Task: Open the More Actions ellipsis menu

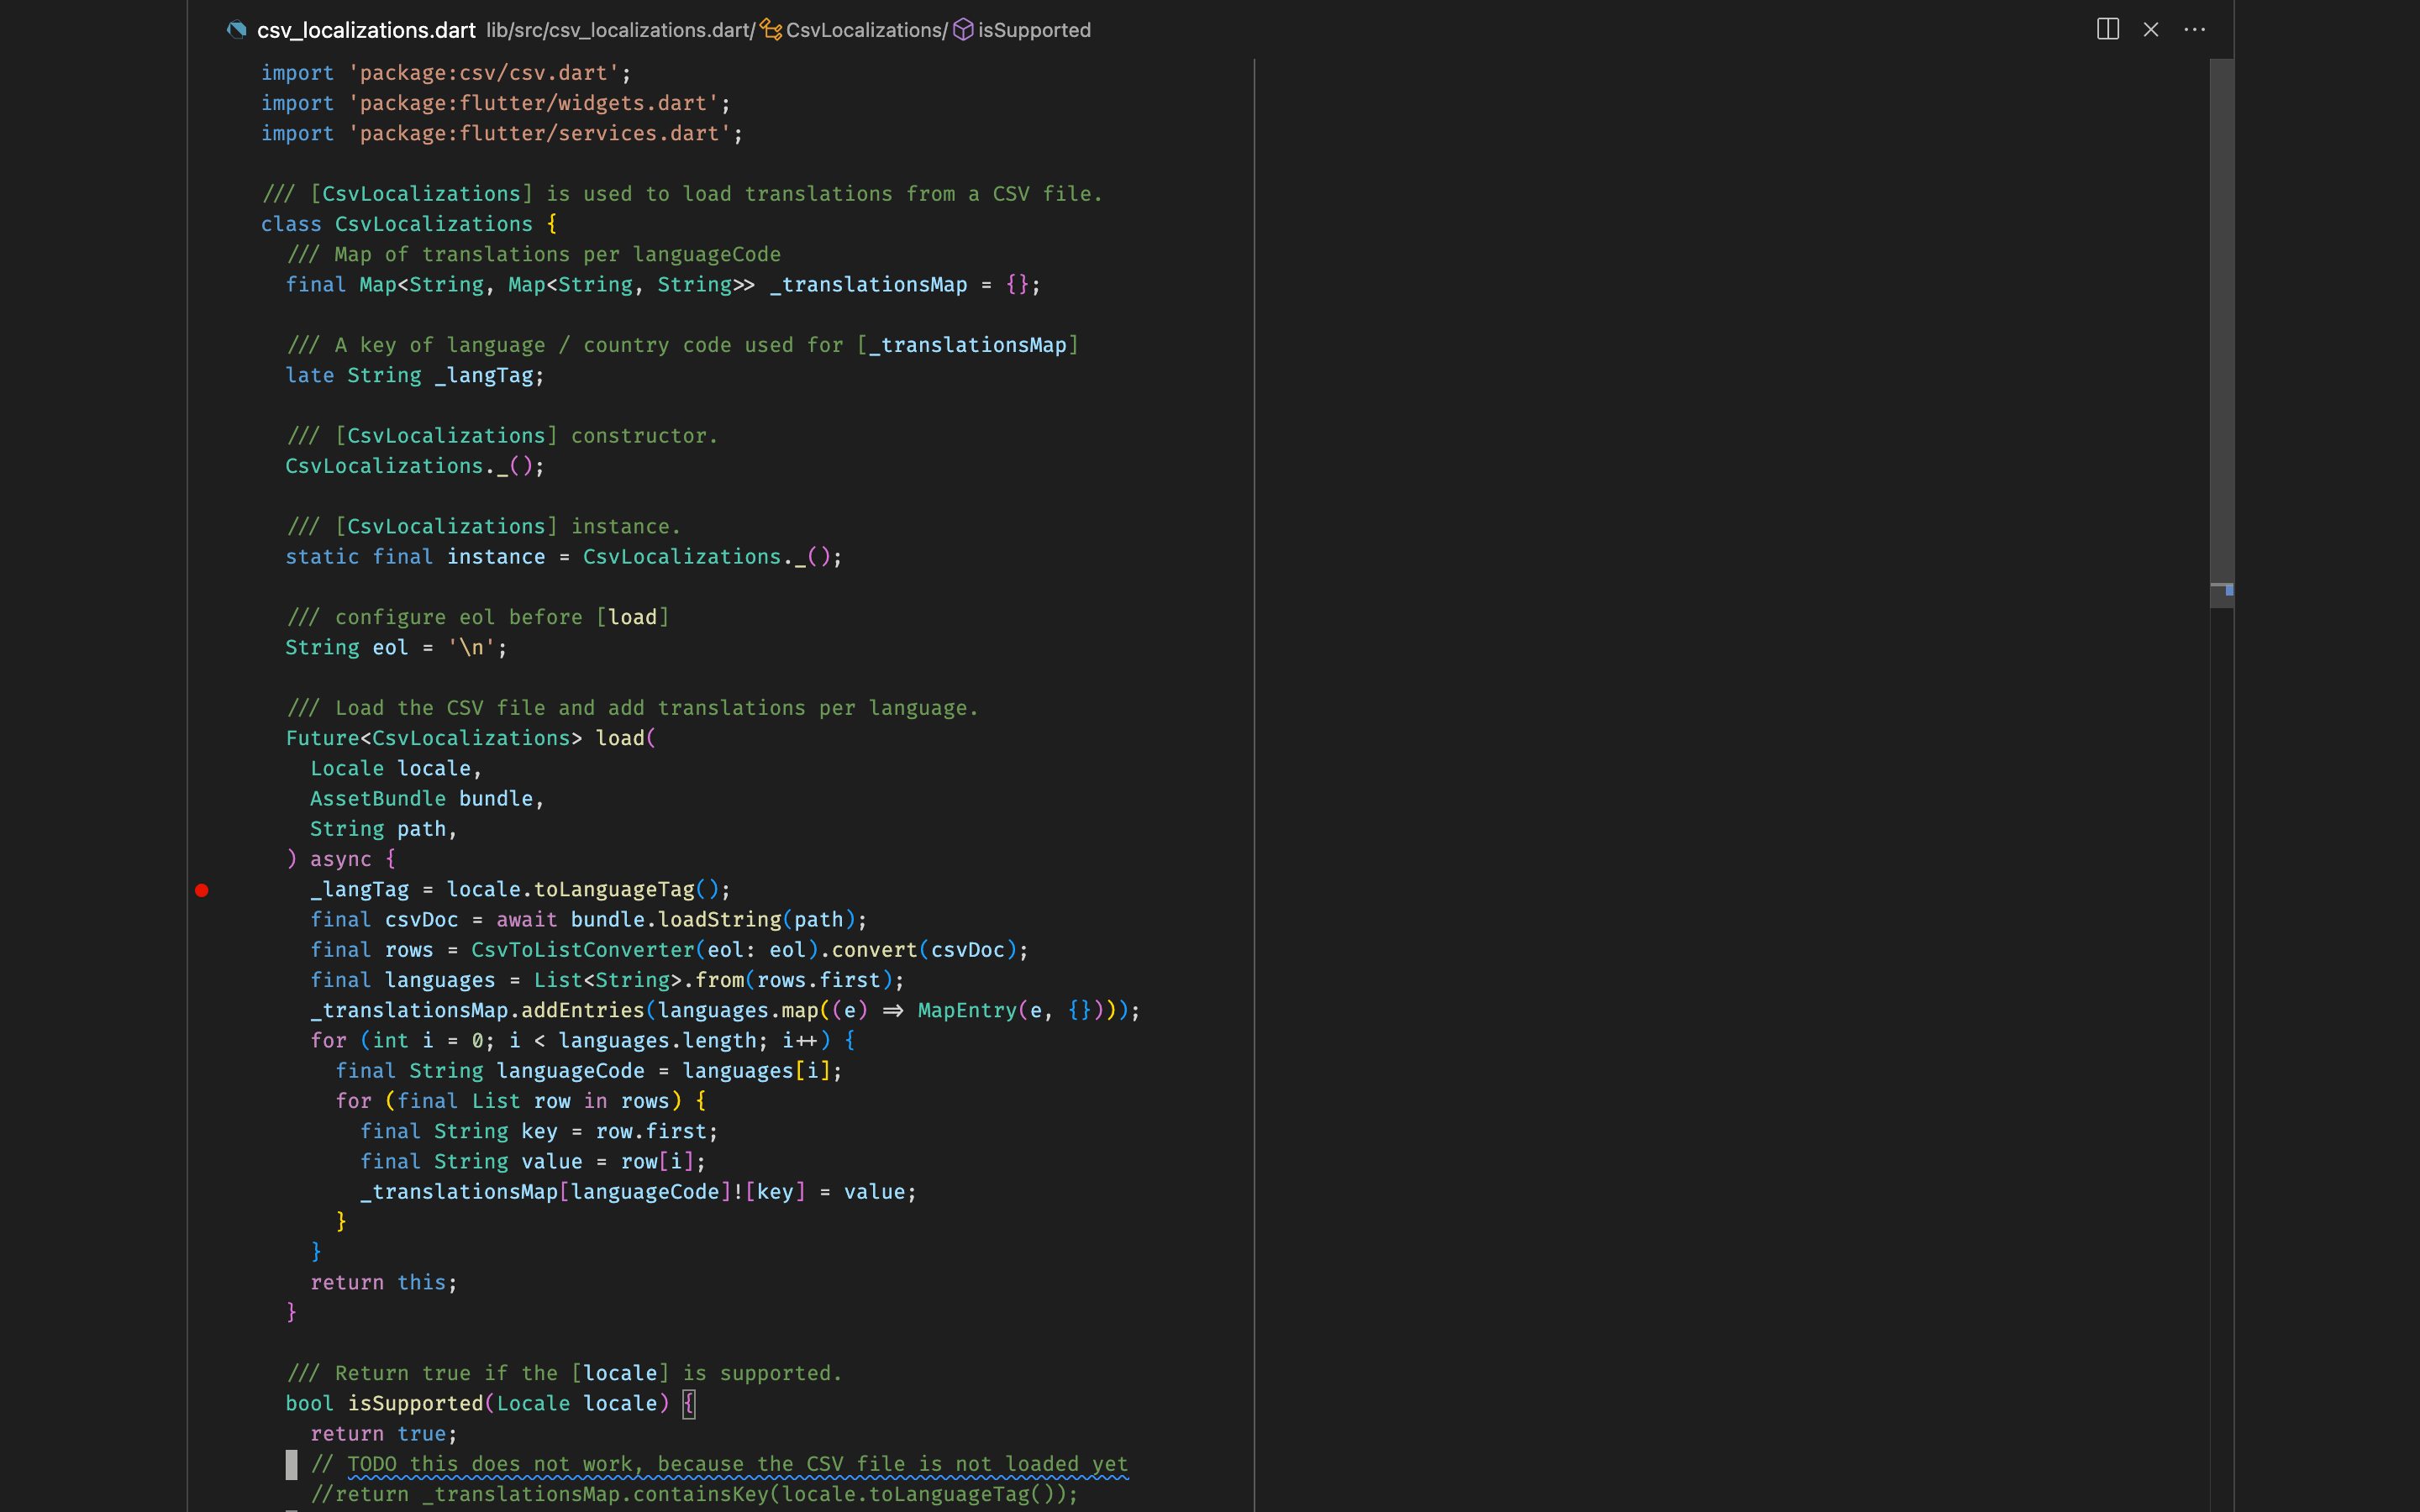Action: pos(2194,29)
